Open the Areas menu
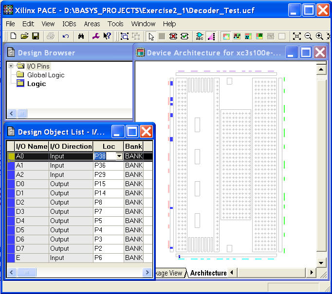The height and width of the screenshot is (294, 332). click(92, 24)
